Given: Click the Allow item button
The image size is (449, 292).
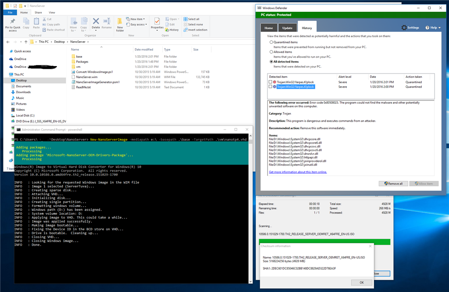Looking at the screenshot, I should pyautogui.click(x=424, y=183).
